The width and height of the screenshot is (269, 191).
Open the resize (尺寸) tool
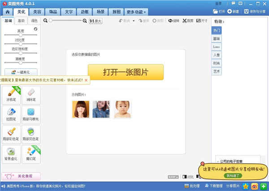(202, 21)
